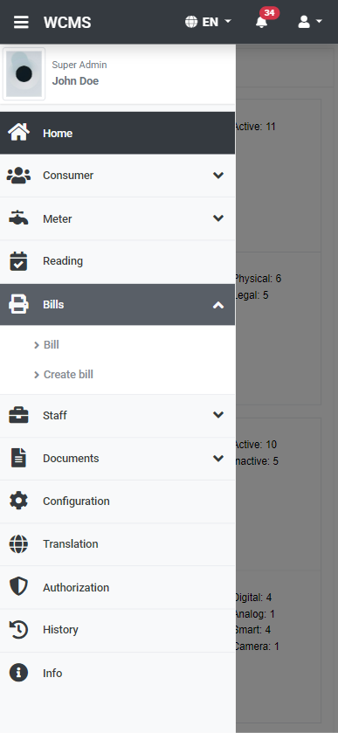The width and height of the screenshot is (338, 733).
Task: Open the Bill submenu link
Action: [x=51, y=345]
